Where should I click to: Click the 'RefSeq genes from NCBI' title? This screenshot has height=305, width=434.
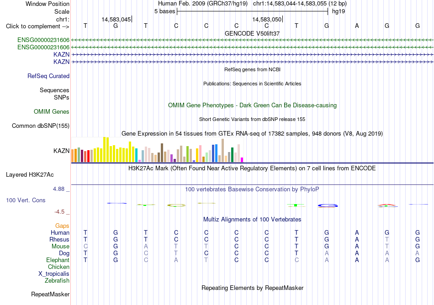click(x=252, y=70)
